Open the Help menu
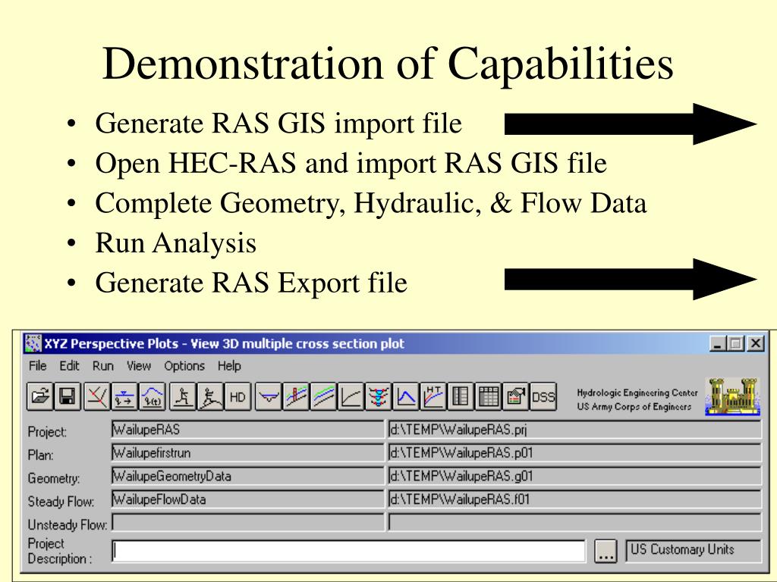This screenshot has height=582, width=777. click(229, 366)
